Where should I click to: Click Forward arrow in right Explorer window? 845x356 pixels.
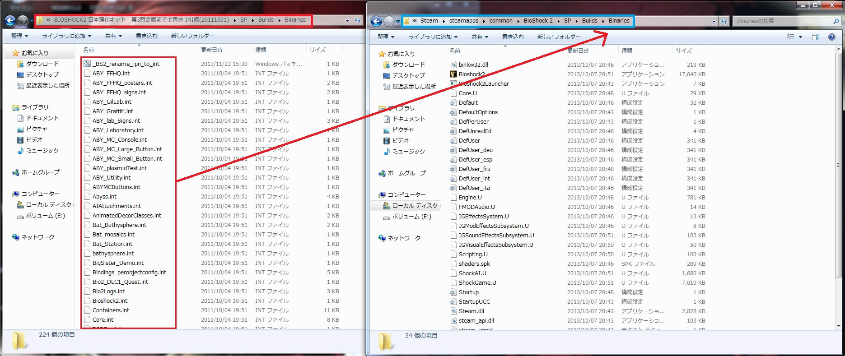389,21
